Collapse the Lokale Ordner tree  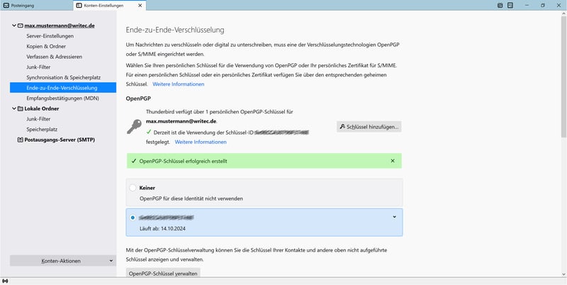click(13, 109)
